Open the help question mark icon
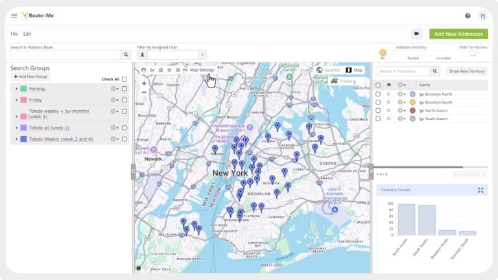Screen dimensions: 498x280 coord(468,16)
